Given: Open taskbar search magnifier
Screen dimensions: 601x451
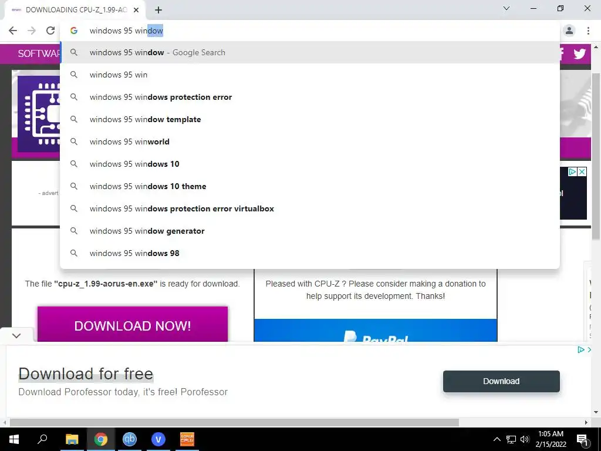Looking at the screenshot, I should coord(42,439).
